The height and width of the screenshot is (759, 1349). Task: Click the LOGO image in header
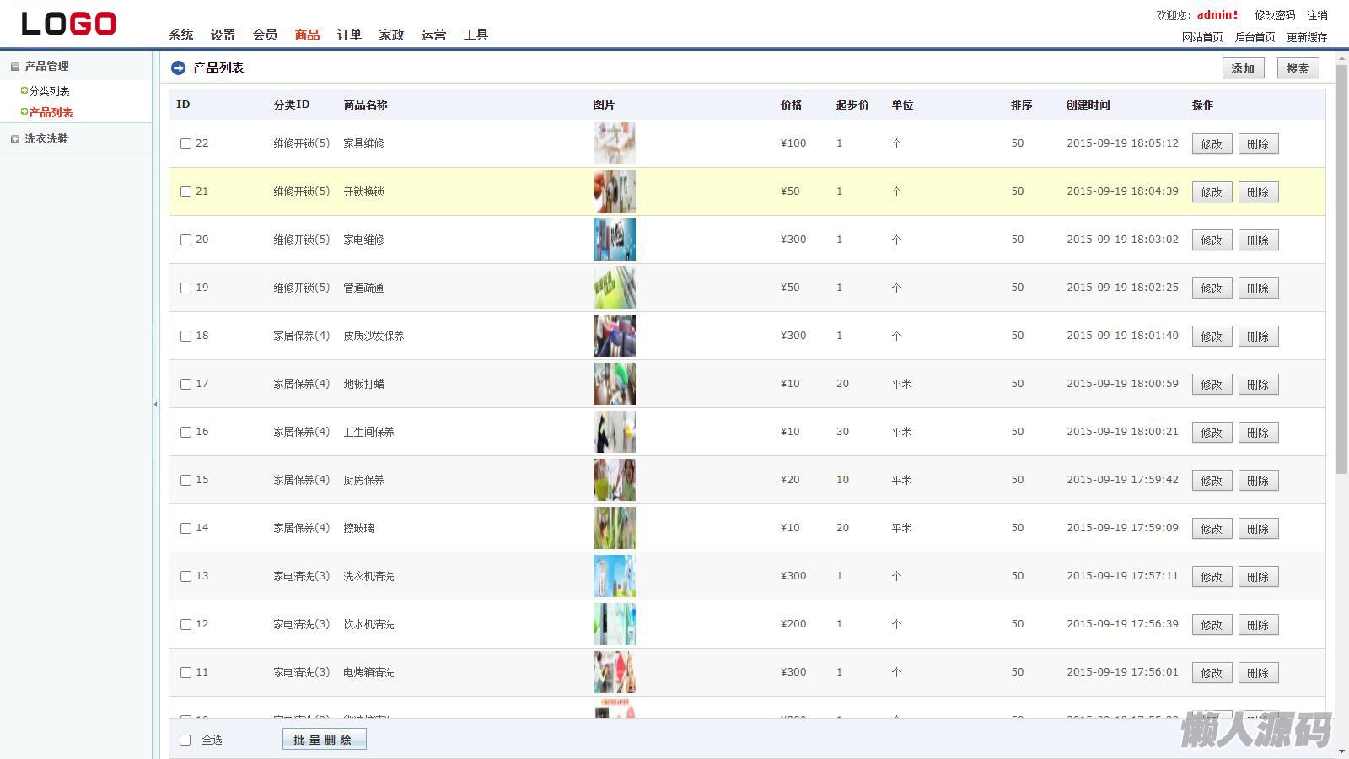69,24
